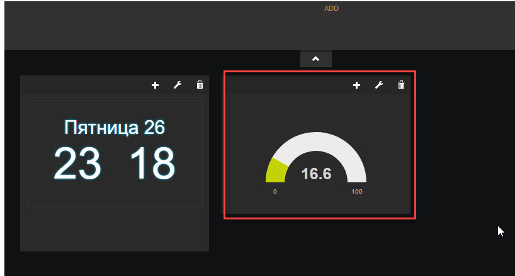Click the hour digits 23

click(77, 163)
